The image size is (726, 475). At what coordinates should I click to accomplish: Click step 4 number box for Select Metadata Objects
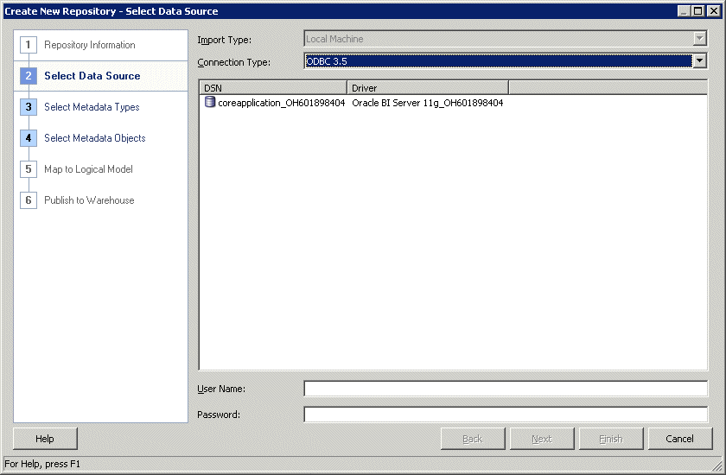(29, 138)
